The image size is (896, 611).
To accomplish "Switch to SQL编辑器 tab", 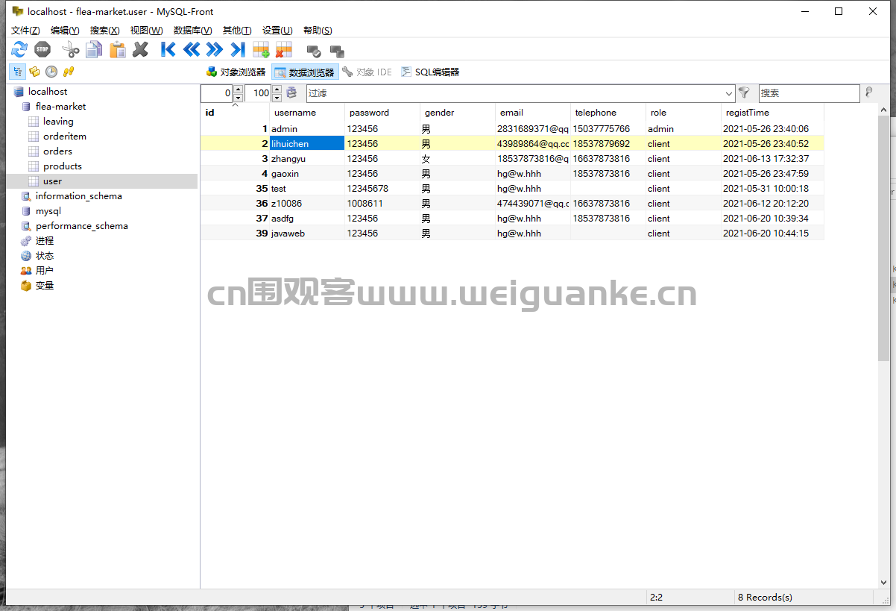I will click(430, 72).
